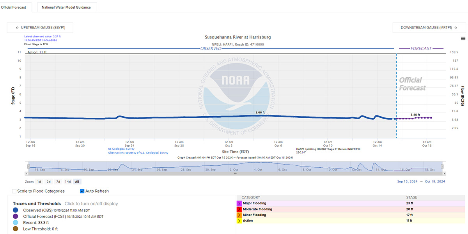This screenshot has width=468, height=234.
Task: Click the Site Time (EDT) axis title
Action: [x=236, y=152]
